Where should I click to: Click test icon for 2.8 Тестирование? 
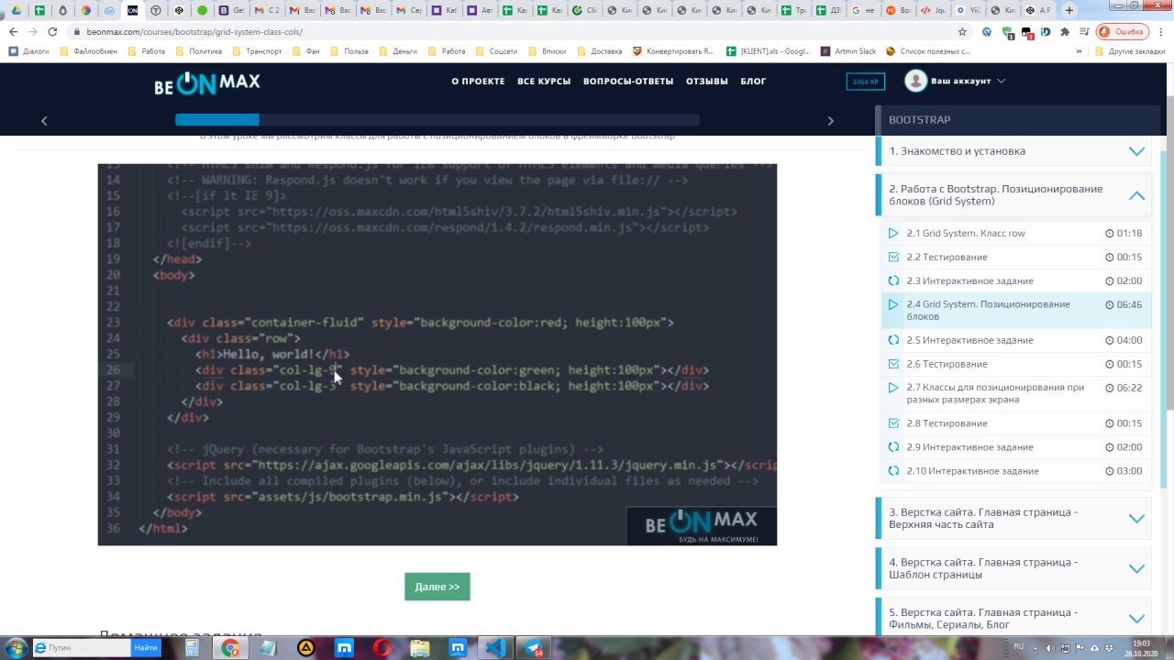pyautogui.click(x=893, y=423)
